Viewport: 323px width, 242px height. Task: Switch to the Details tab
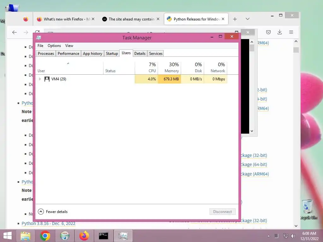pos(140,54)
